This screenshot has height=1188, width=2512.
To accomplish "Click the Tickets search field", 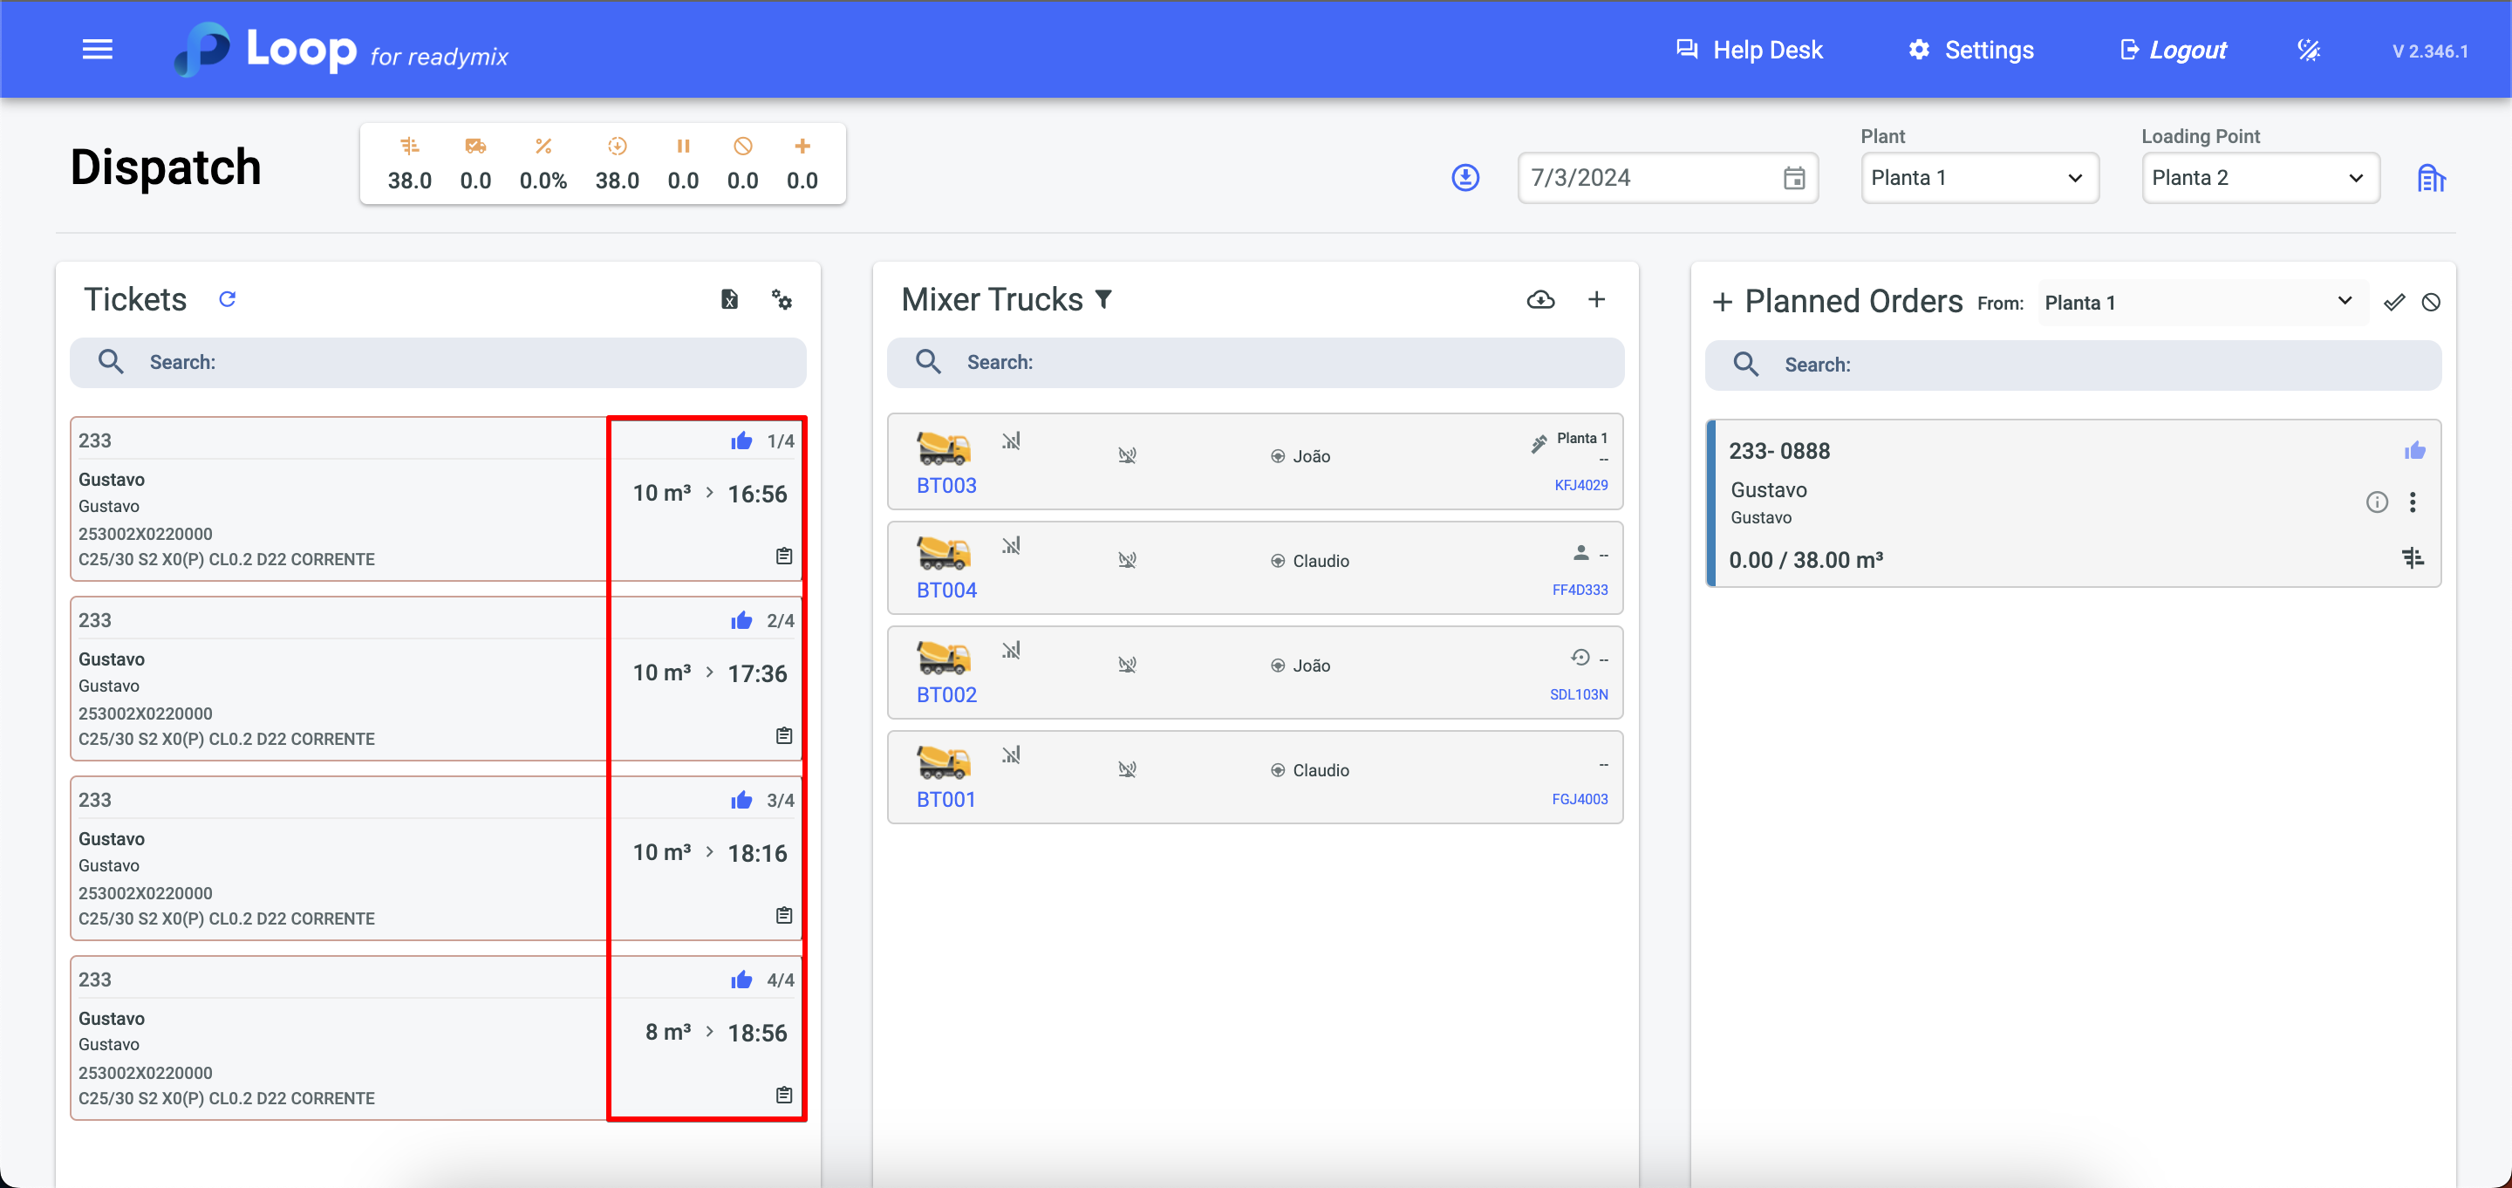I will coord(439,362).
